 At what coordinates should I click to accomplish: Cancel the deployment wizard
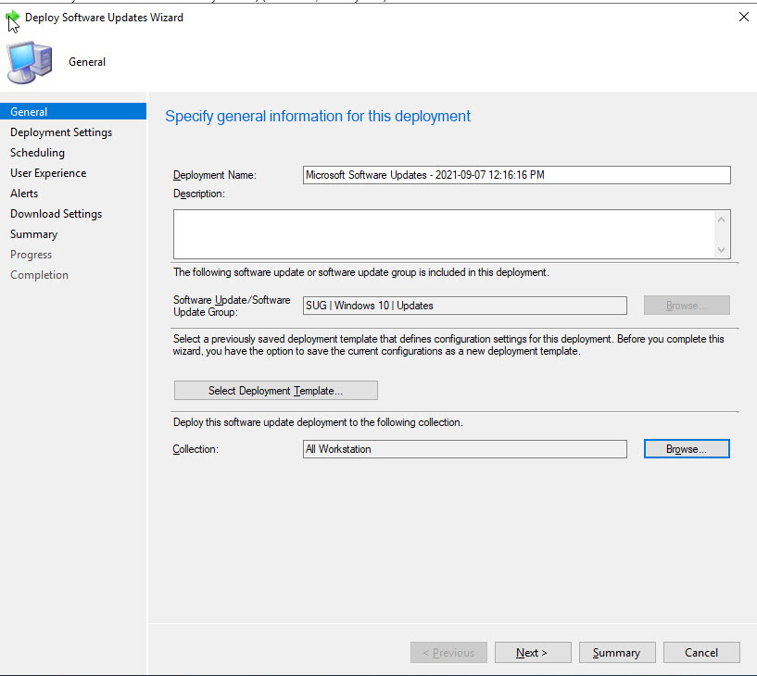[x=701, y=653]
